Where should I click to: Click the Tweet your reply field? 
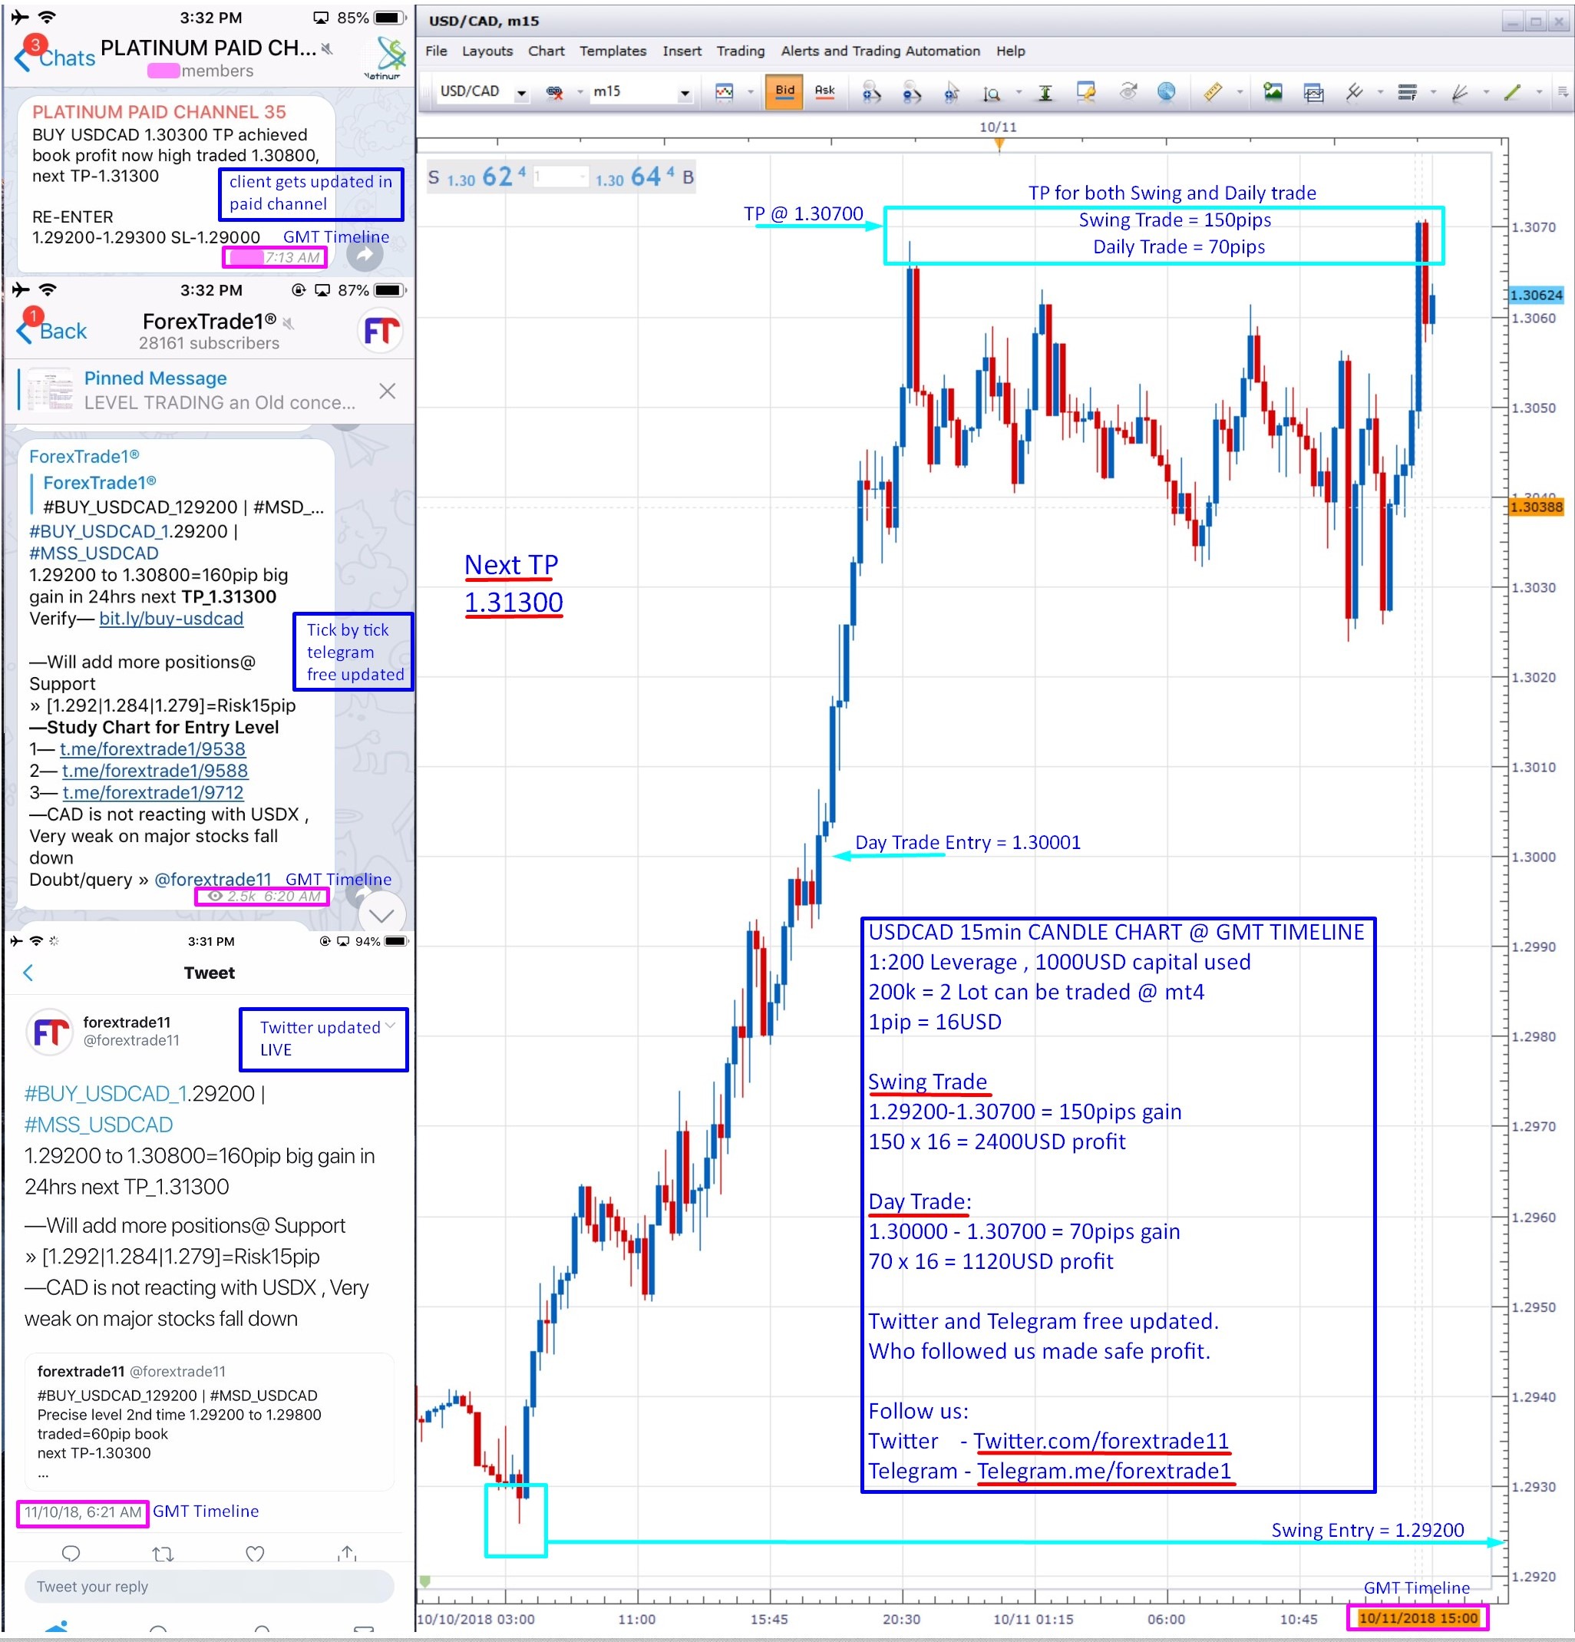click(x=208, y=1587)
